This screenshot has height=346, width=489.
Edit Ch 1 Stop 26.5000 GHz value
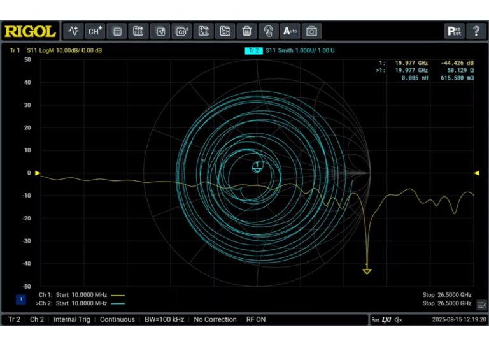pyautogui.click(x=455, y=295)
